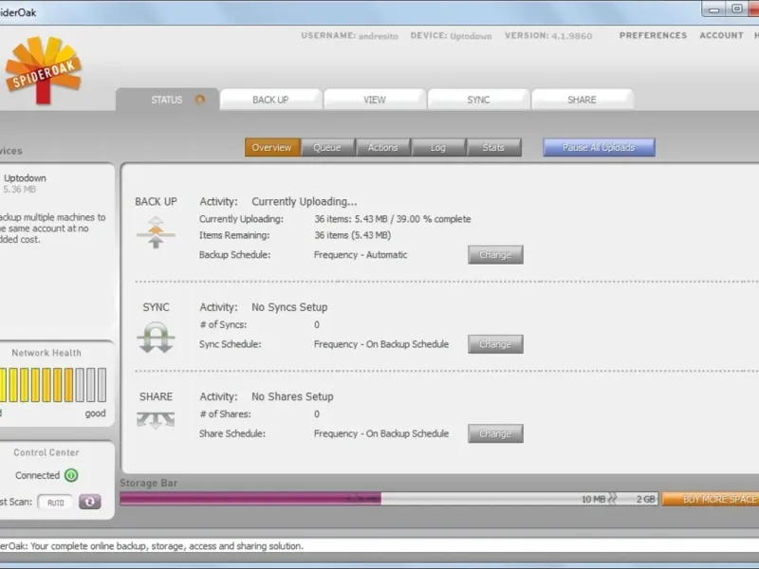
Task: Click the Back Up upload arrows icon
Action: [x=156, y=232]
